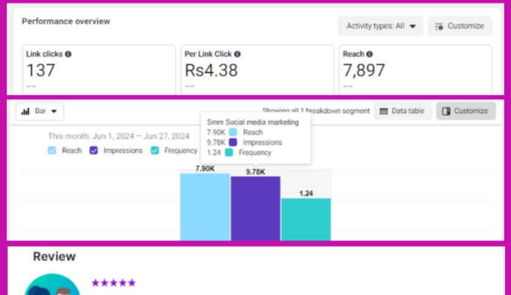Uncheck the Reach legend checkbox
This screenshot has height=295, width=511.
52,151
